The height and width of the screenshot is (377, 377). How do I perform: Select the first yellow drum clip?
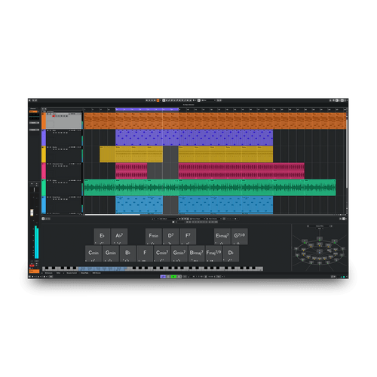click(131, 155)
